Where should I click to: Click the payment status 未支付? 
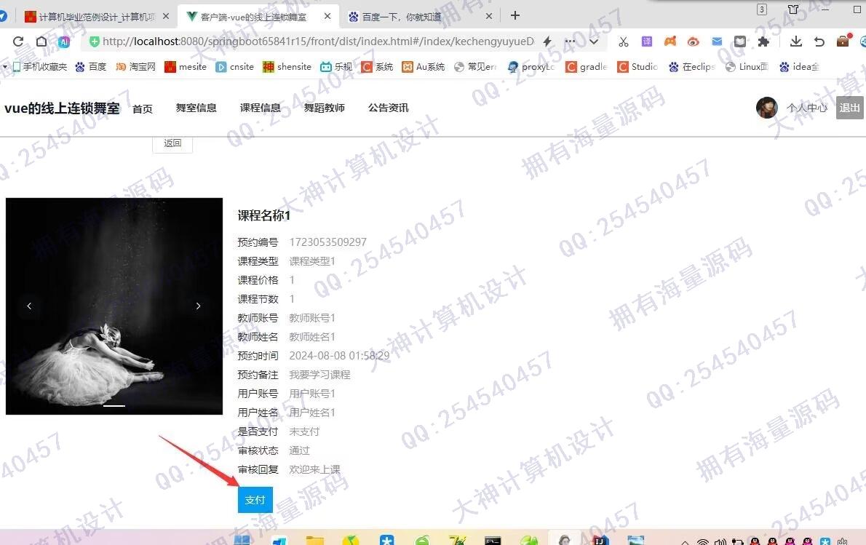(x=304, y=431)
